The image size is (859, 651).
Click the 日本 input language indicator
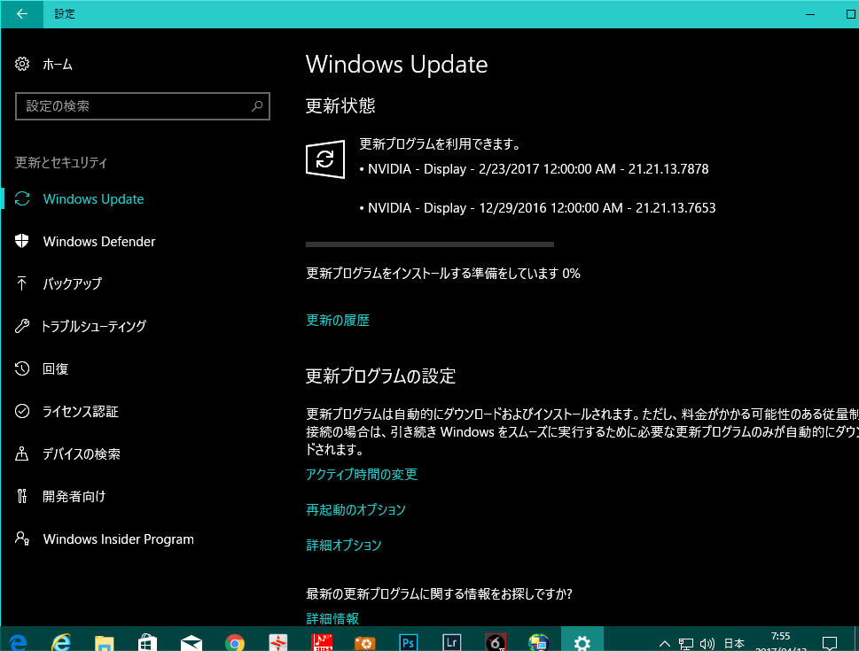click(x=734, y=643)
